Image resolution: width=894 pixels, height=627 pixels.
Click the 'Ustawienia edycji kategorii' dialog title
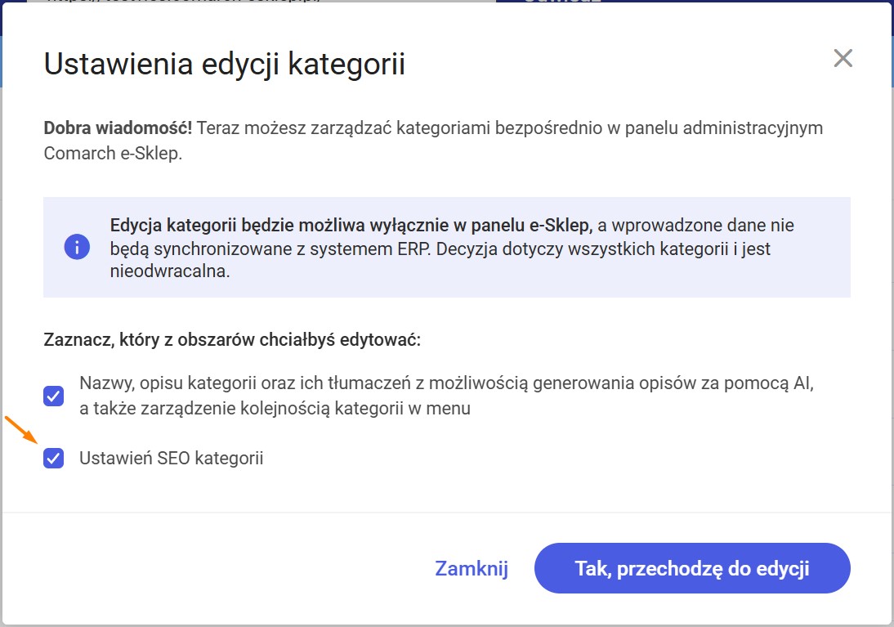click(x=225, y=63)
